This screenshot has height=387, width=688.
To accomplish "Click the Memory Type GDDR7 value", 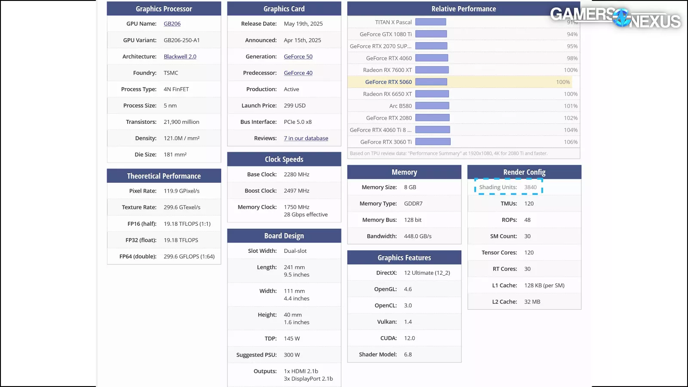I will (x=413, y=203).
